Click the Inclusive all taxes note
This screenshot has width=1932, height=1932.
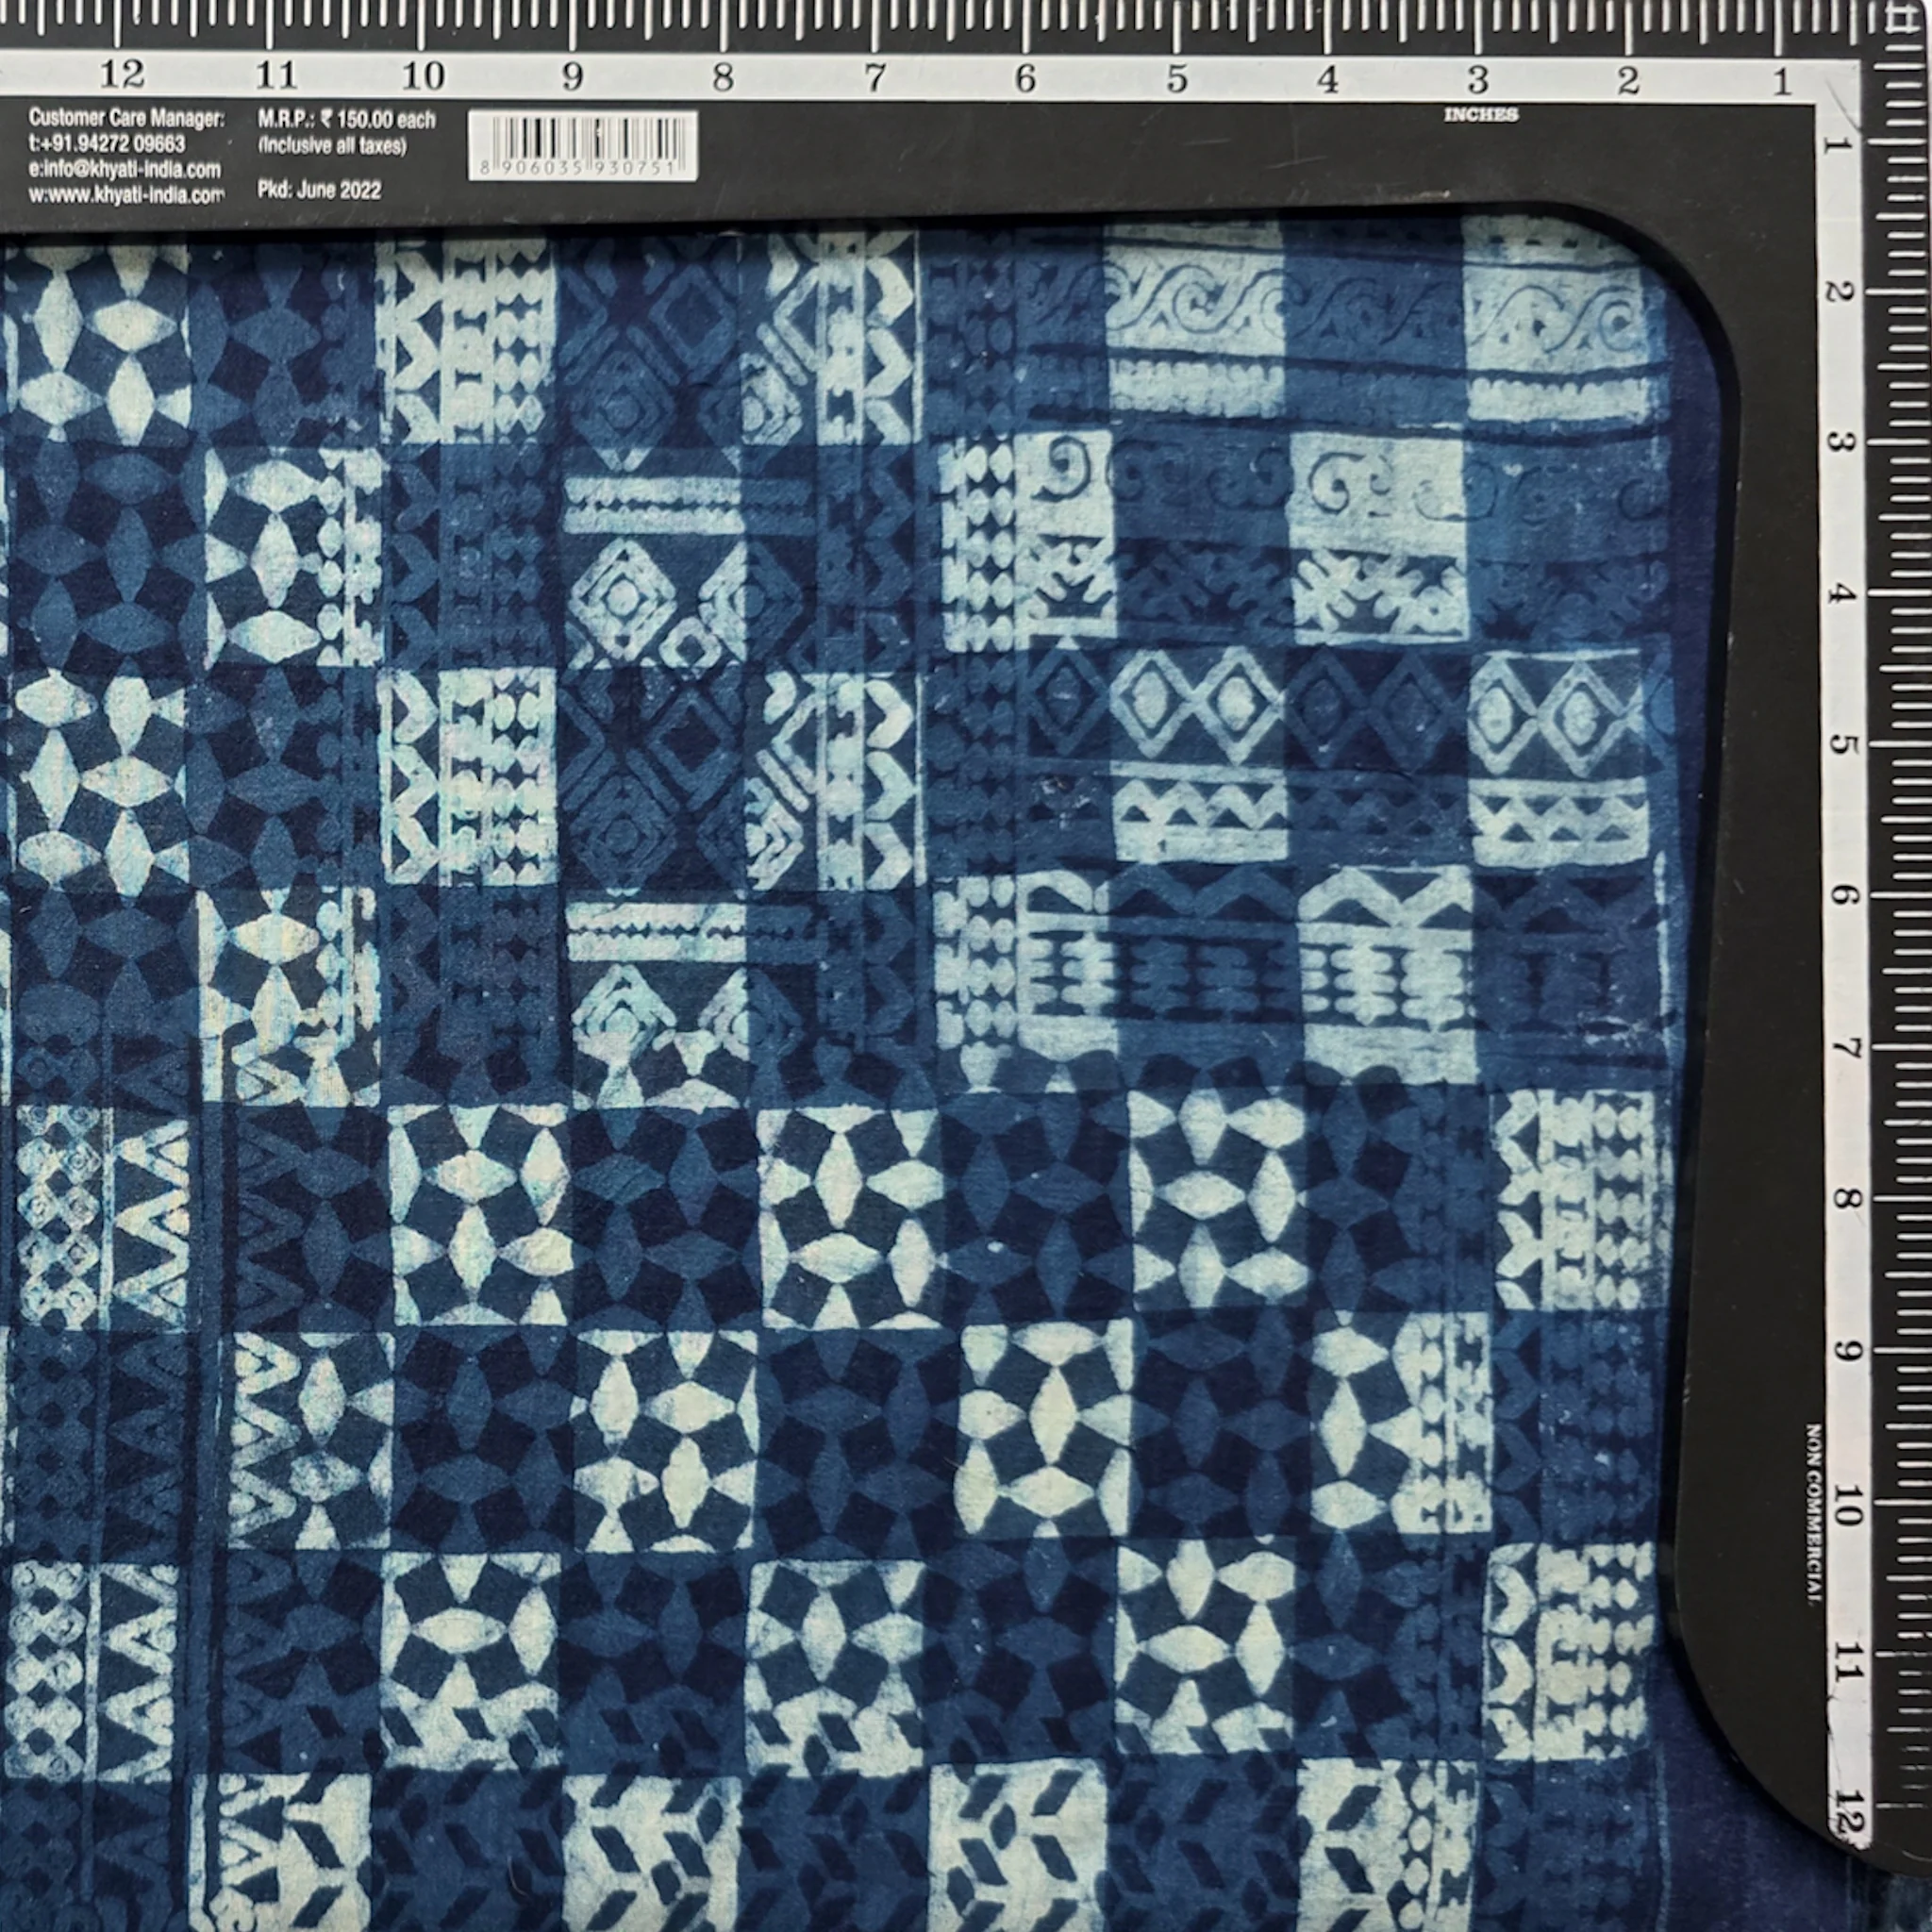click(332, 146)
